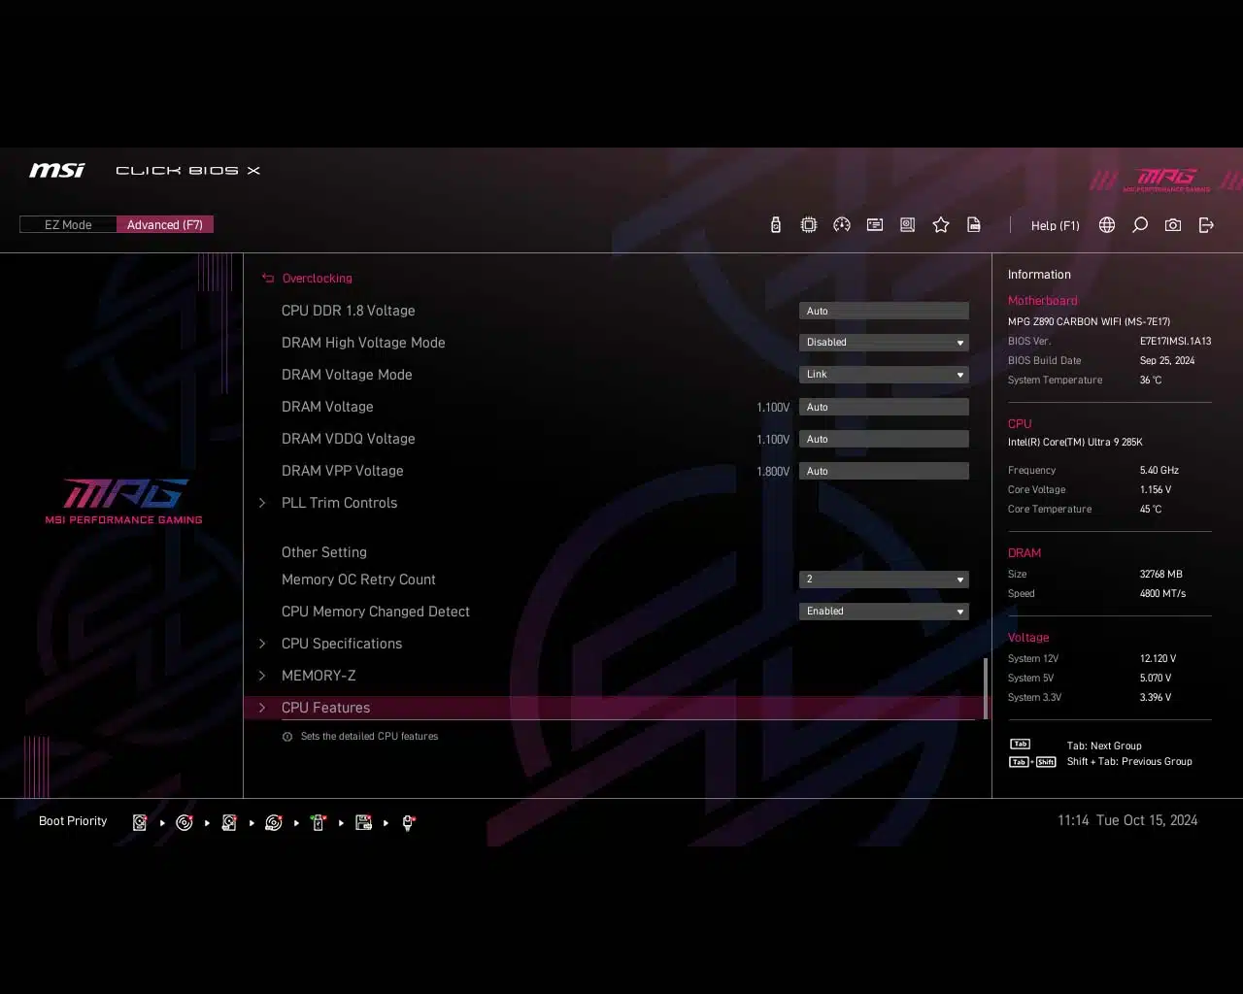Click DRAM VDDQ Voltage Auto field
Screen dimensions: 1243x994
pos(884,439)
